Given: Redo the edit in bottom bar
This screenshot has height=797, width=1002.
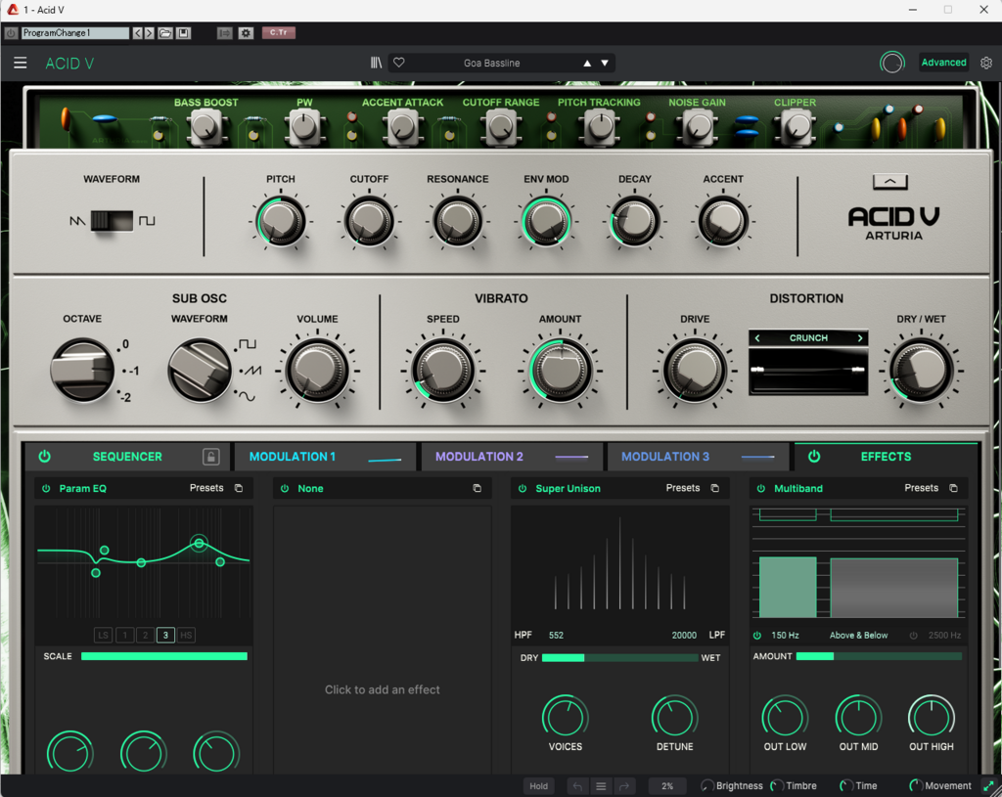Looking at the screenshot, I should (x=624, y=786).
